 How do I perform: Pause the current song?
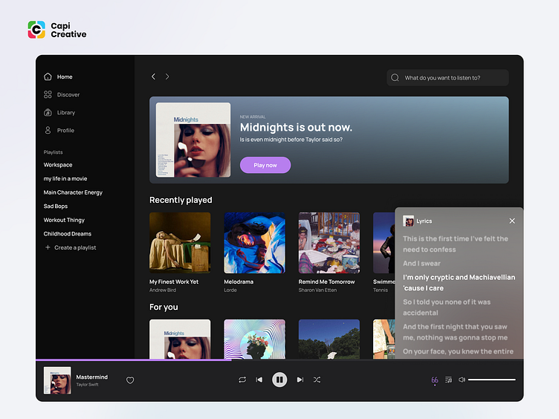[x=279, y=380]
